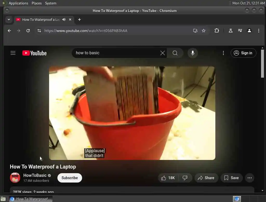Click the clock Mon Oct 21 12:31 AM
Viewport: 266px width, 202px height.
pyautogui.click(x=248, y=3)
